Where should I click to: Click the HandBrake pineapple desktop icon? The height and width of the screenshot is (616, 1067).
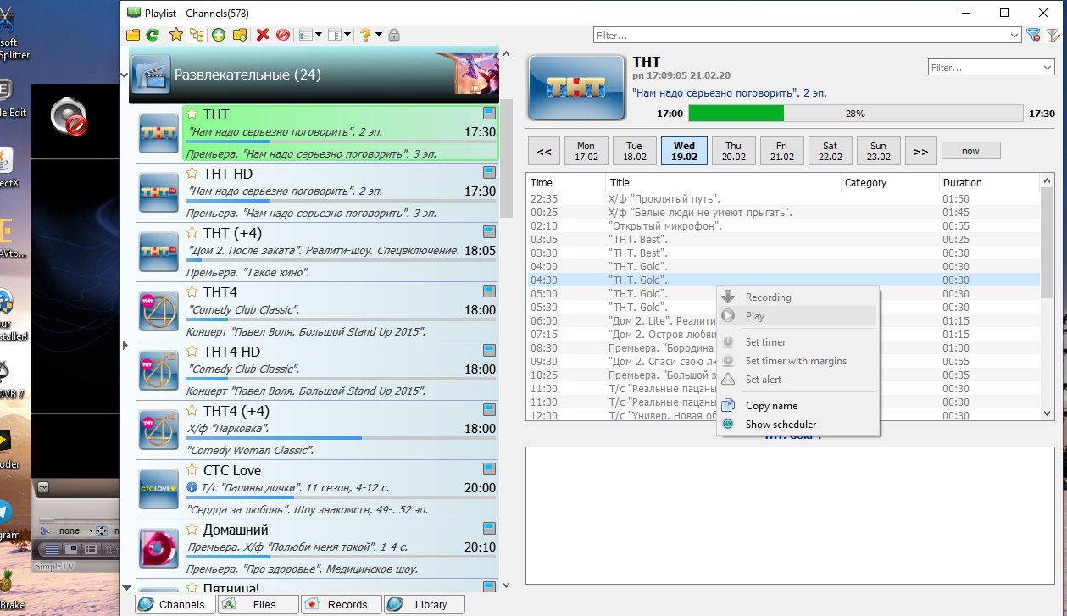[7, 583]
